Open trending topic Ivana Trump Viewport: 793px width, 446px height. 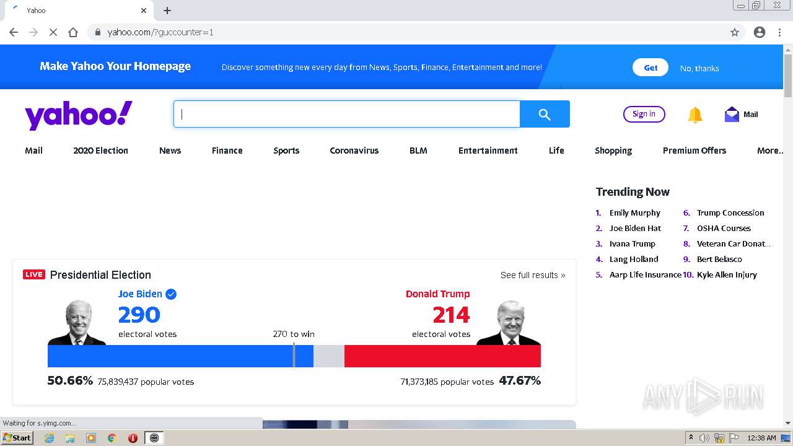coord(632,243)
